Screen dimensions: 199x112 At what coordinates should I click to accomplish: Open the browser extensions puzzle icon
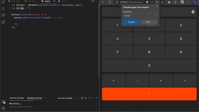(175, 2)
